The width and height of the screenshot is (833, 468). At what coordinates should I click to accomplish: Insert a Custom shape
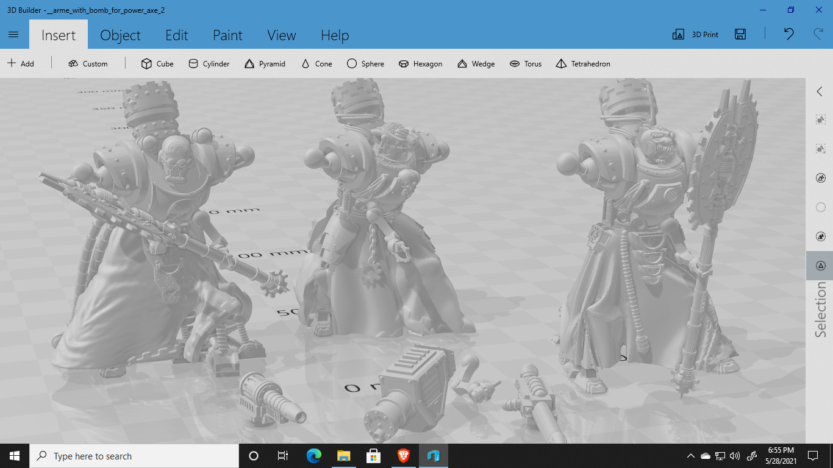(88, 63)
